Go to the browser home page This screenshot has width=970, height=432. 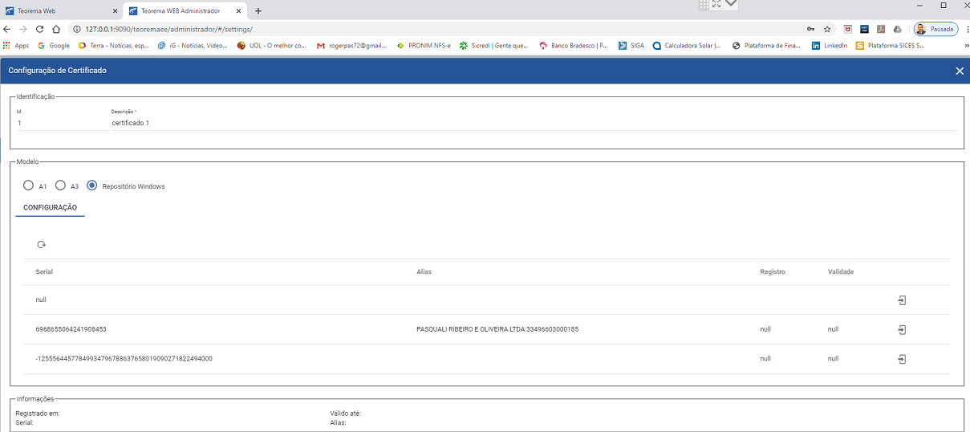[x=55, y=29]
